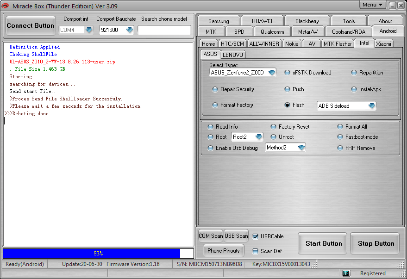The height and width of the screenshot is (279, 407).
Task: Select the Factory Reset radio button
Action: [x=273, y=127]
